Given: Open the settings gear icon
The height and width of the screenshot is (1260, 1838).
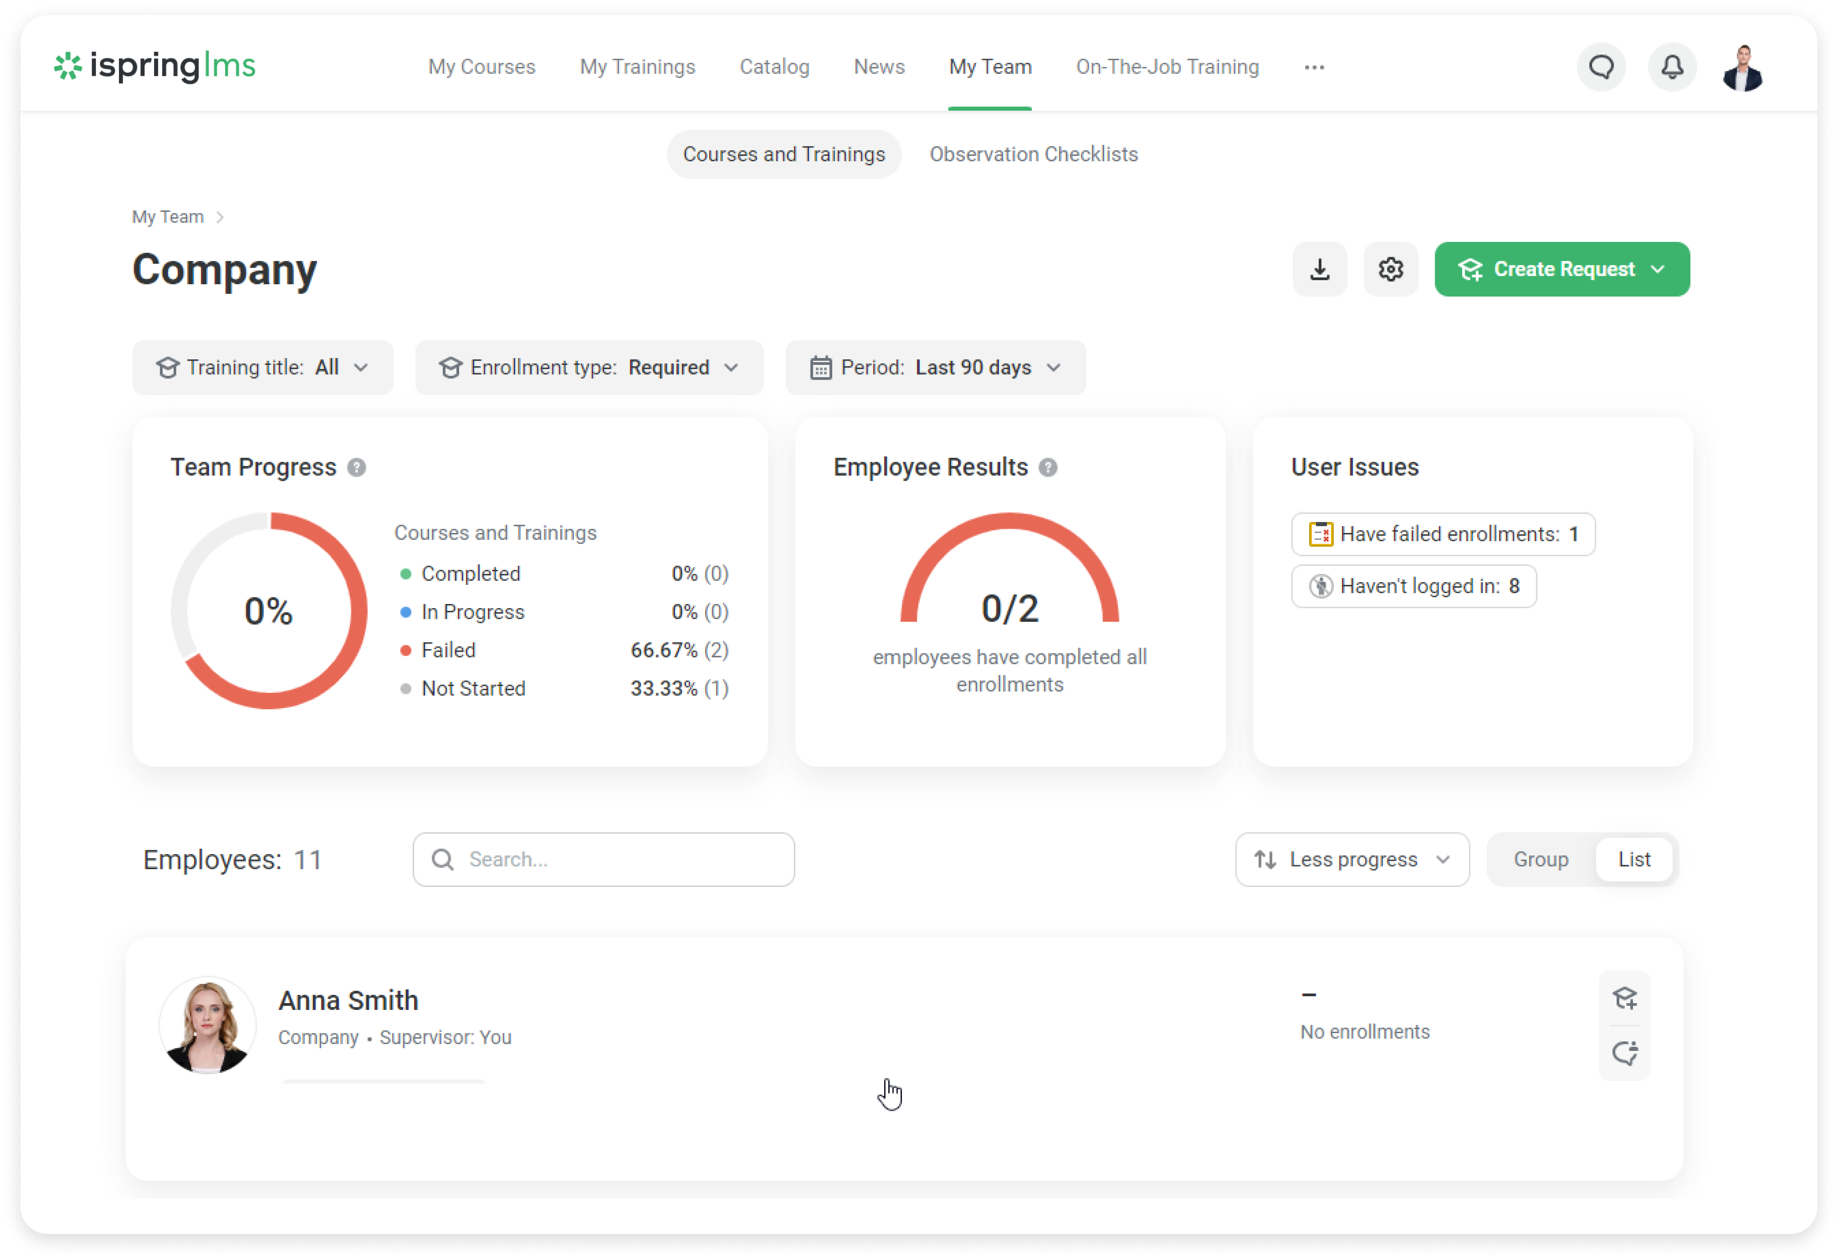Looking at the screenshot, I should (x=1390, y=270).
